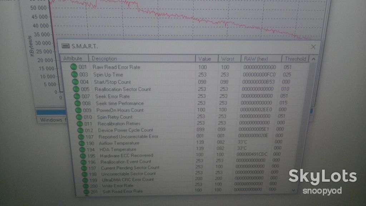Select the UltraDMA CRC Error Count description
This screenshot has width=366, height=206.
click(128, 180)
